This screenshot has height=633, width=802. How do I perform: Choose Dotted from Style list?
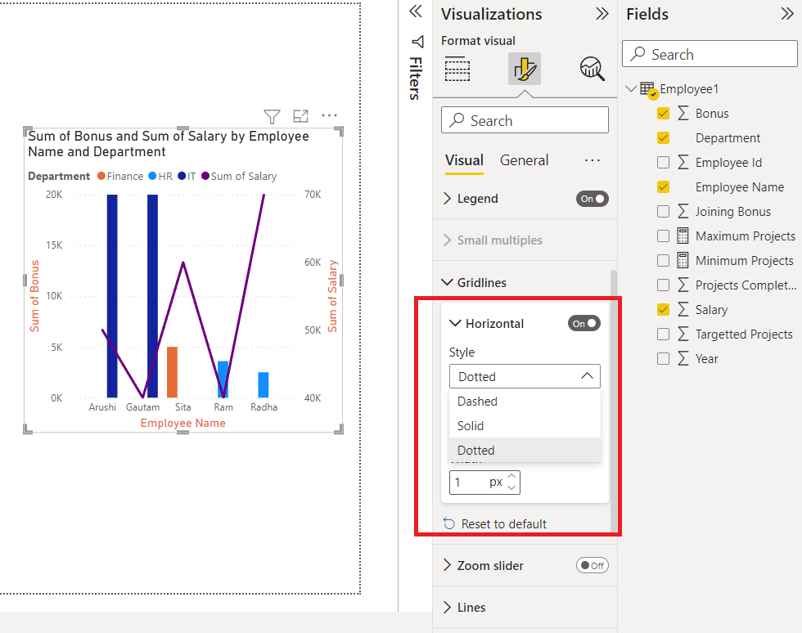[525, 450]
